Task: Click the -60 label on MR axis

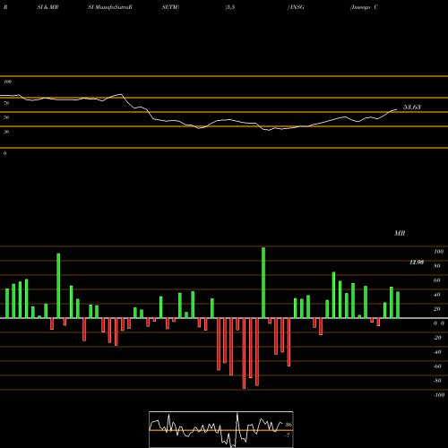Action: 437,366
